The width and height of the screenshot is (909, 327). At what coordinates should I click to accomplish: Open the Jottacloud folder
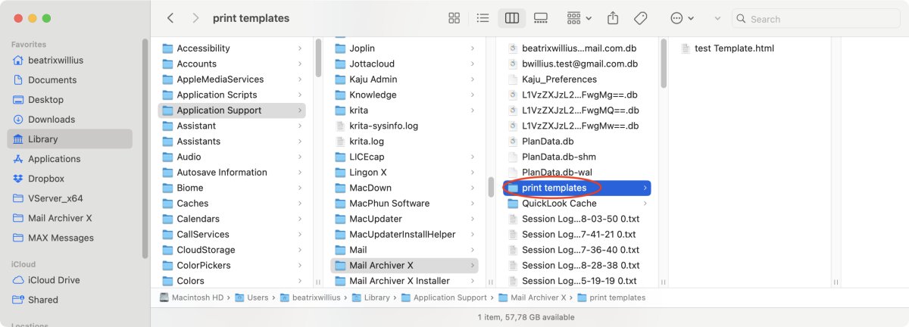[x=405, y=64]
